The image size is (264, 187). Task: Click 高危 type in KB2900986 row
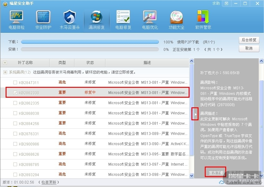pyautogui.click(x=62, y=144)
